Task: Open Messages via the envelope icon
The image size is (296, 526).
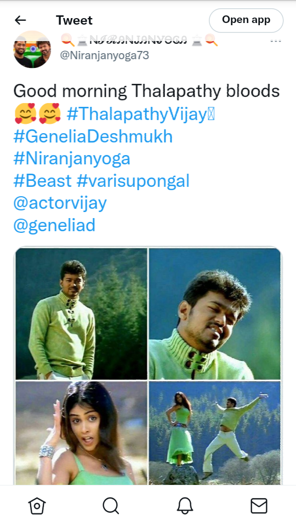Action: (x=259, y=506)
